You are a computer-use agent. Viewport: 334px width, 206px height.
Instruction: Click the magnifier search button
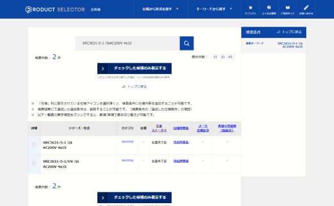coord(187,43)
